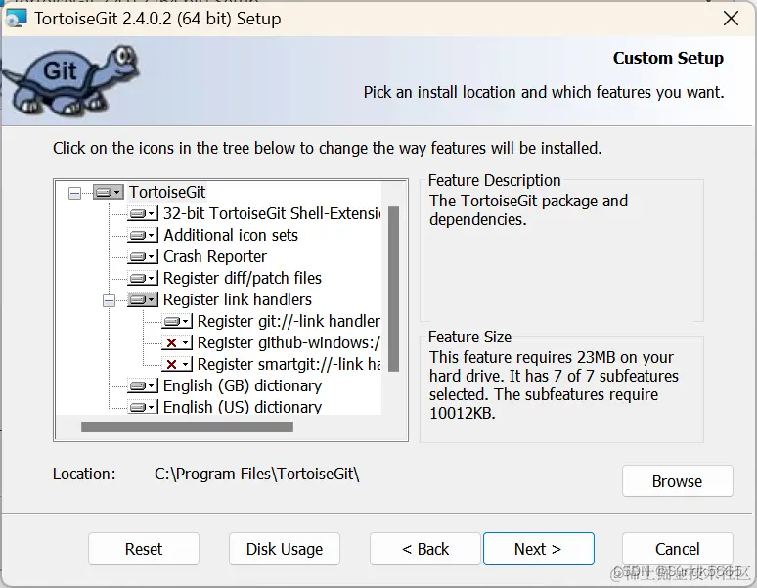Collapse the TortoiseGit root tree node
Image resolution: width=757 pixels, height=588 pixels.
tap(75, 193)
